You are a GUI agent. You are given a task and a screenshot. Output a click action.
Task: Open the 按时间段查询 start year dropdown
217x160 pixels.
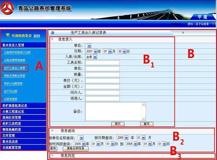point(80,144)
